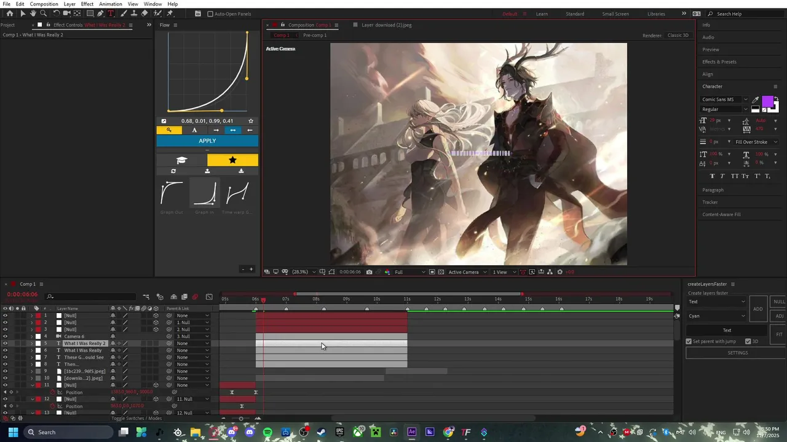Screen dimensions: 787x442
Task: Select the Pen tool
Action: [100, 14]
